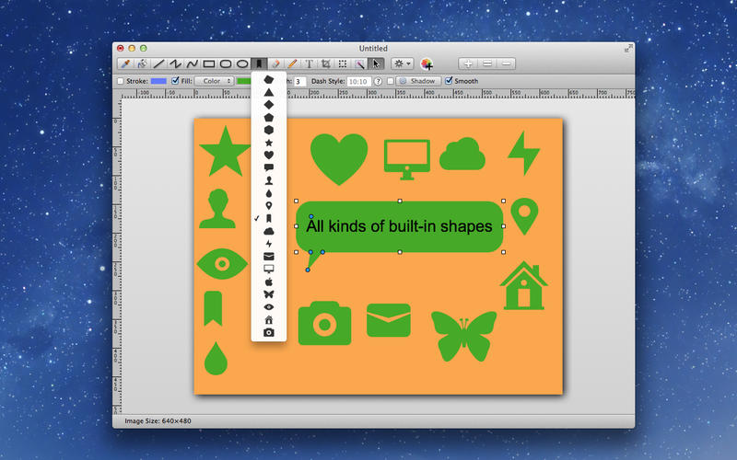Click the Dash Style help button
This screenshot has width=737, height=460.
(x=379, y=81)
